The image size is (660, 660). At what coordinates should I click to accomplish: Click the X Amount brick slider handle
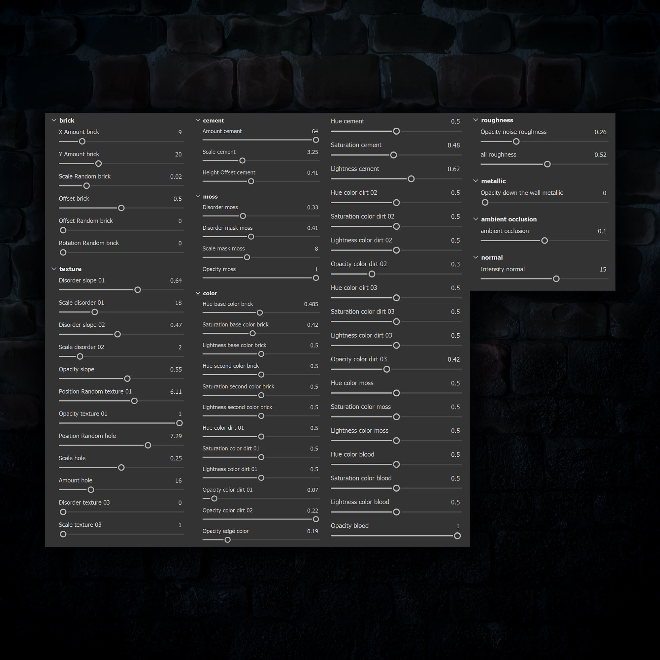[x=82, y=142]
